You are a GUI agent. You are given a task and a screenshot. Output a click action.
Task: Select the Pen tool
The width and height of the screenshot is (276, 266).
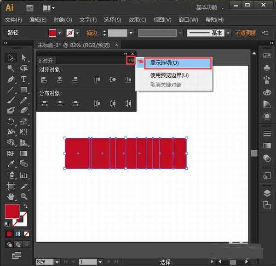[x=11, y=79]
